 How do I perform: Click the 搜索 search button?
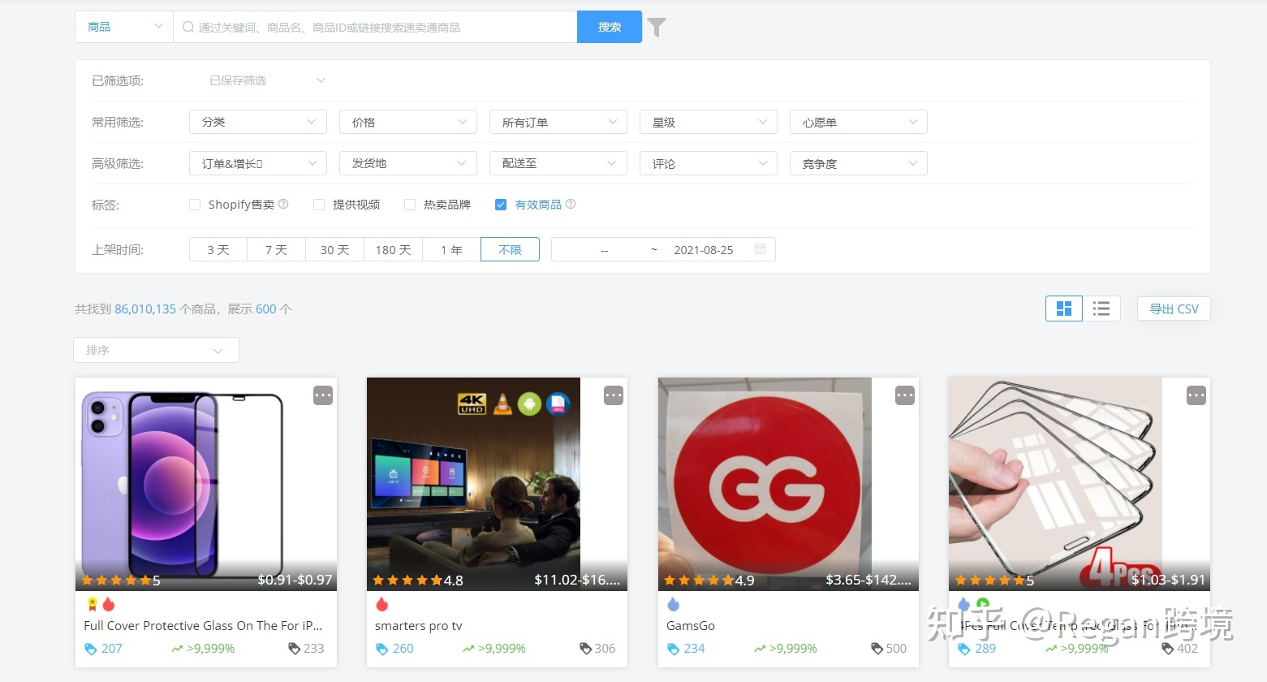[x=609, y=26]
